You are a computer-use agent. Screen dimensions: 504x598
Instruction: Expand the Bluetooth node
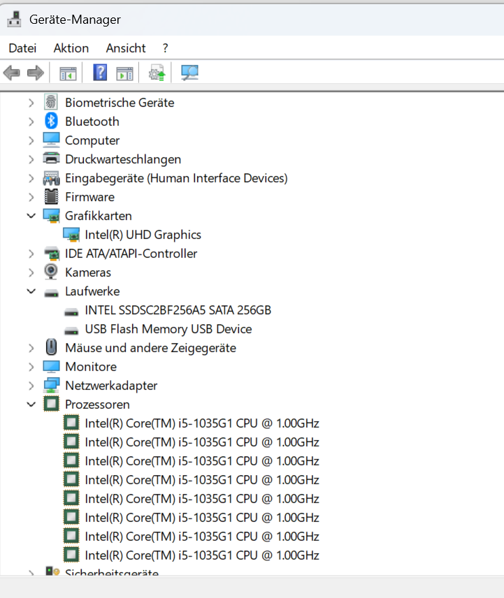(x=31, y=122)
